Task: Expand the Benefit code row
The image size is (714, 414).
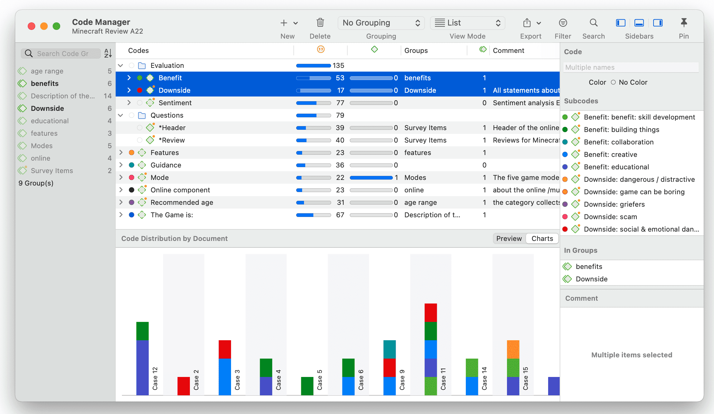Action: coord(129,78)
